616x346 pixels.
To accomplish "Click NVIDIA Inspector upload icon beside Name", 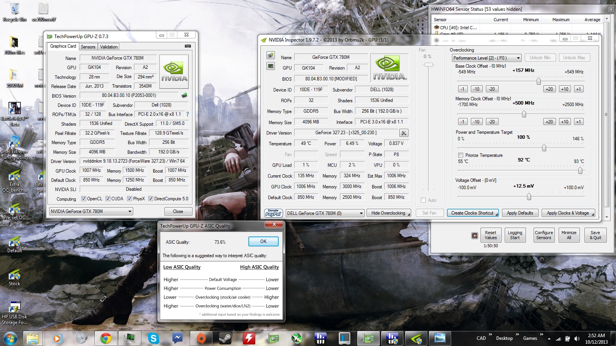I will click(x=270, y=55).
